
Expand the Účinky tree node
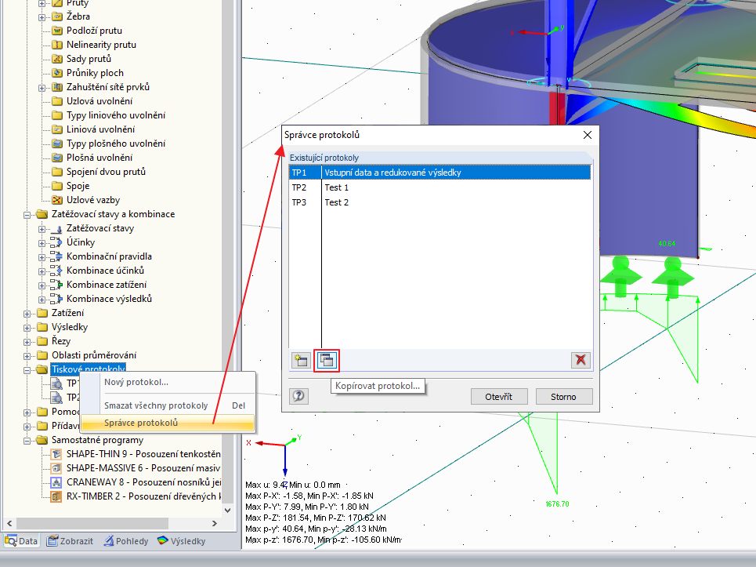point(42,243)
